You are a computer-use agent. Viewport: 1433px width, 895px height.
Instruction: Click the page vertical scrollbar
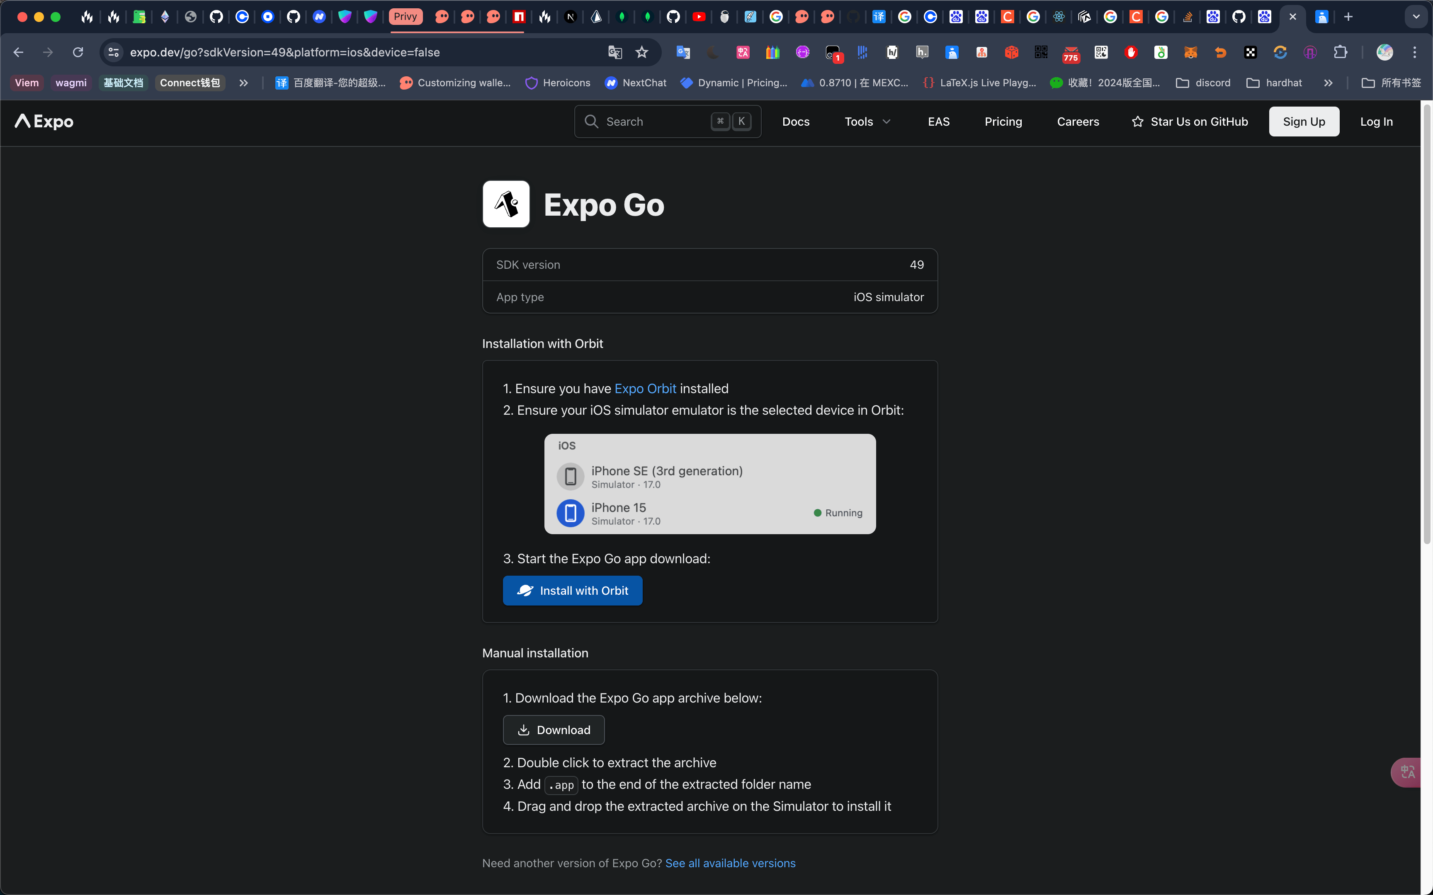(1426, 324)
